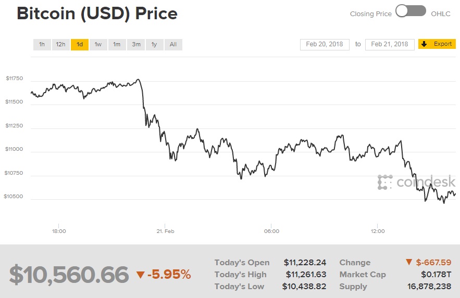Show All-time price history
Viewport: 460px width, 298px height.
click(173, 45)
